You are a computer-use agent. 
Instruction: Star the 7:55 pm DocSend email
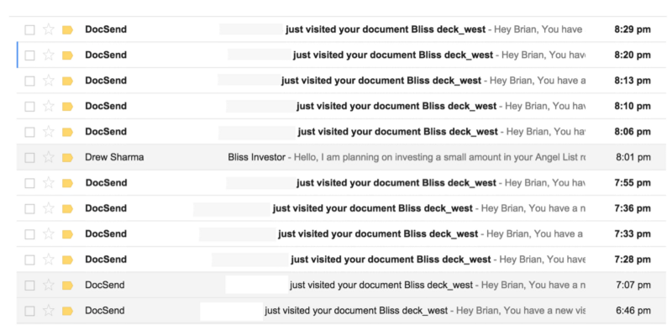coord(49,183)
